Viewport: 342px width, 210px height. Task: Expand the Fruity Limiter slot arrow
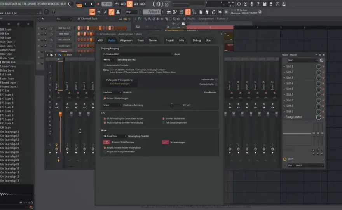tap(284, 117)
